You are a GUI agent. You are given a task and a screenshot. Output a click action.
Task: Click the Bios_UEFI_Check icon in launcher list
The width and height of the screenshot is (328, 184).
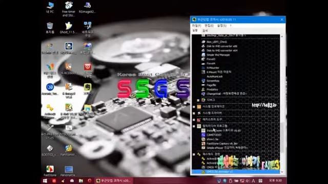pyautogui.click(x=203, y=42)
